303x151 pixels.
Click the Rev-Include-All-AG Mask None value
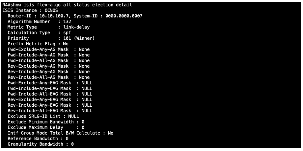(84, 77)
